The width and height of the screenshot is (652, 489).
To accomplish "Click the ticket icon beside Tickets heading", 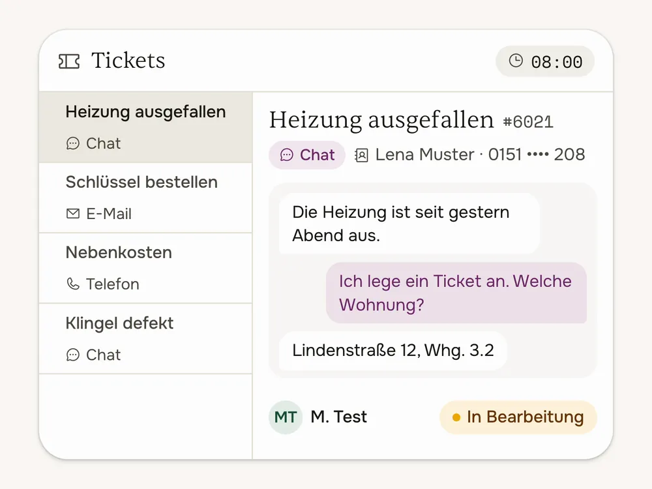I will [69, 61].
